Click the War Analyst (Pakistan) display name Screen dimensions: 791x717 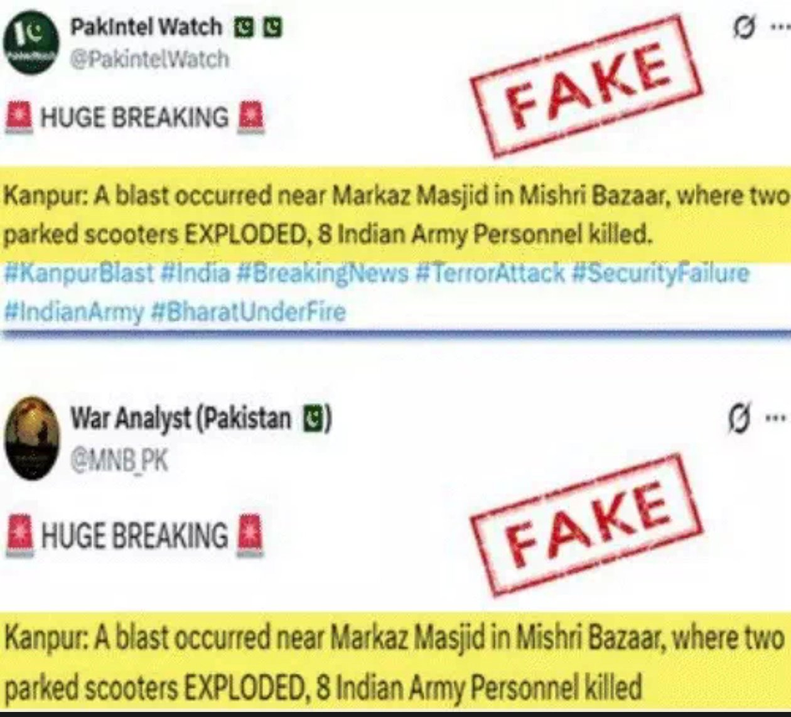tap(200, 419)
